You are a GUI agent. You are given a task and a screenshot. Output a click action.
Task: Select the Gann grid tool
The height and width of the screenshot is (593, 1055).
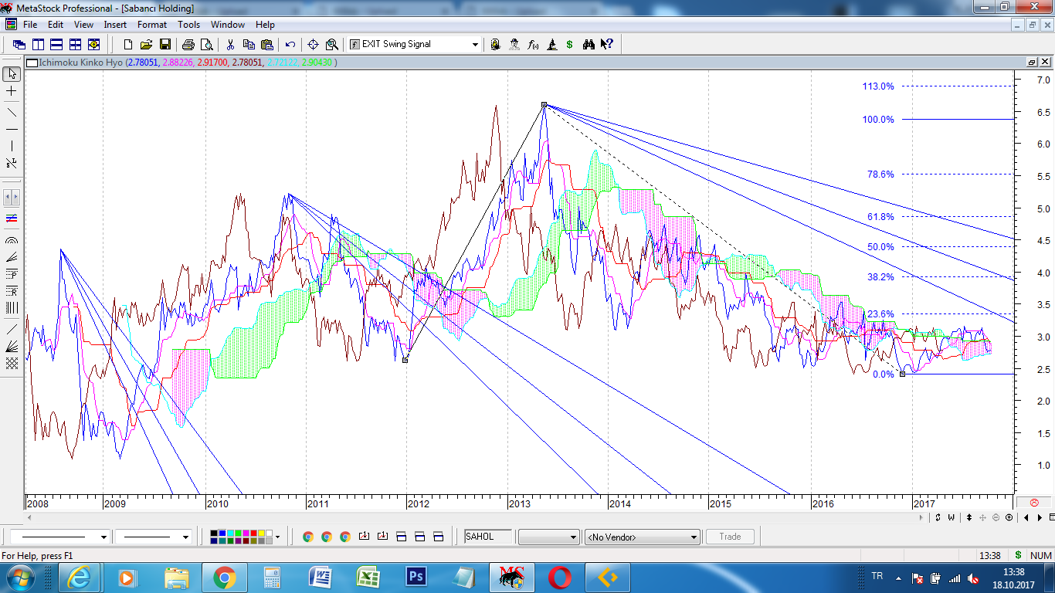pos(12,362)
